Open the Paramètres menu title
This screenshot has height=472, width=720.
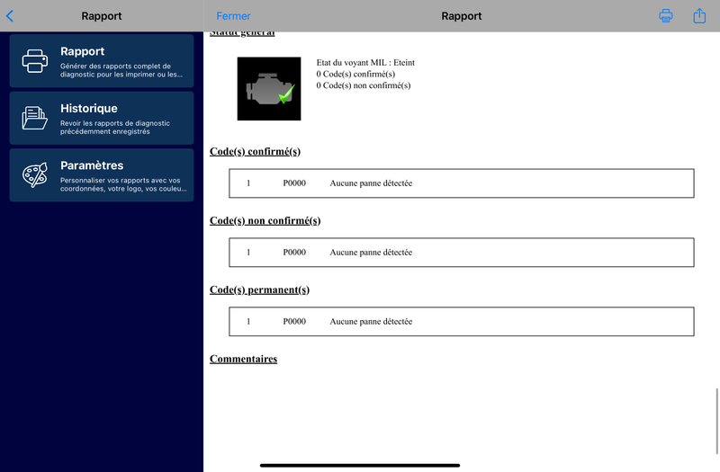[x=92, y=165]
